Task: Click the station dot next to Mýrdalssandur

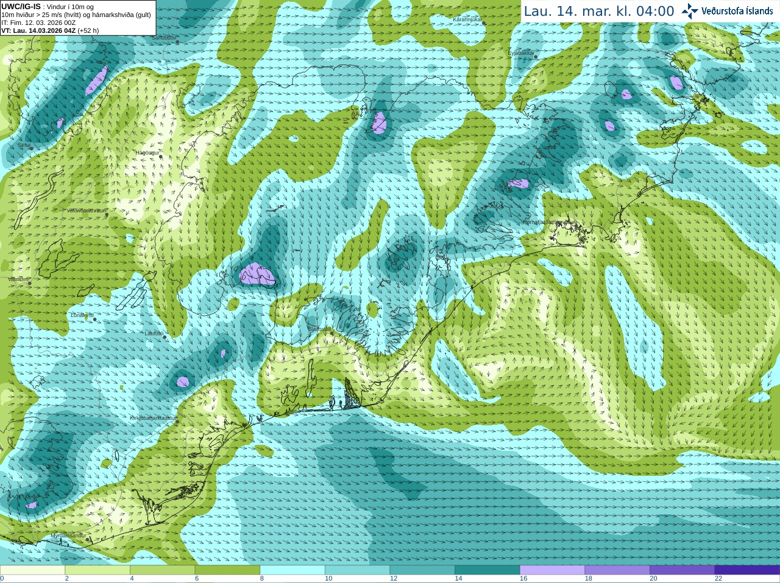Action: 88,539
